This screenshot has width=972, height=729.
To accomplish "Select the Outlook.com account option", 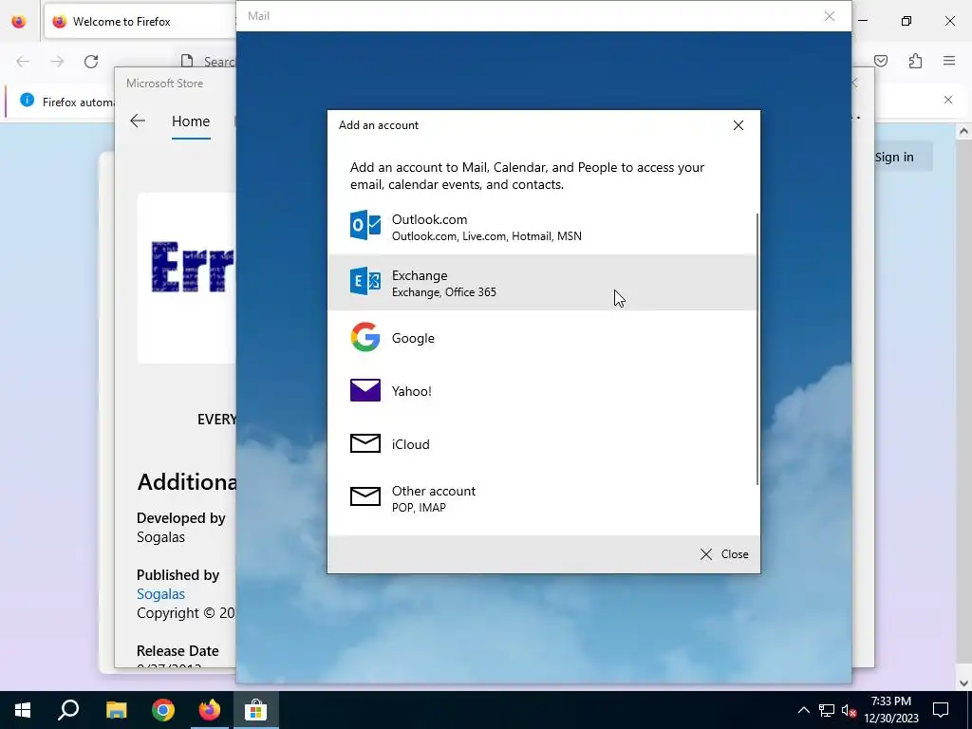I will (542, 227).
